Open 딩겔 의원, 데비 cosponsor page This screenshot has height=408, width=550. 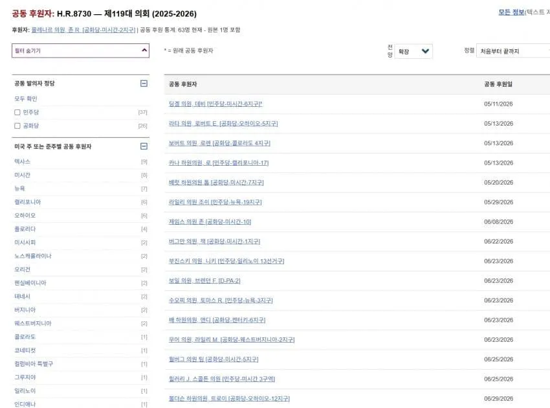coord(215,104)
